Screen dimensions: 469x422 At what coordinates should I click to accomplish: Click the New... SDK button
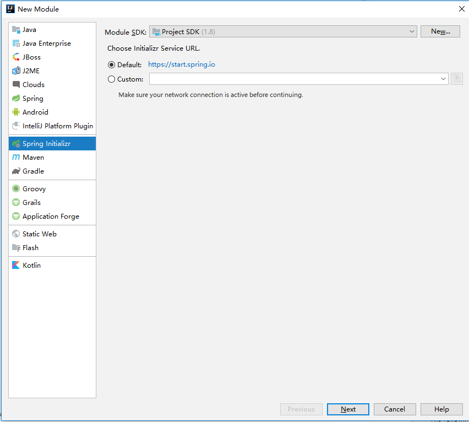(x=440, y=31)
